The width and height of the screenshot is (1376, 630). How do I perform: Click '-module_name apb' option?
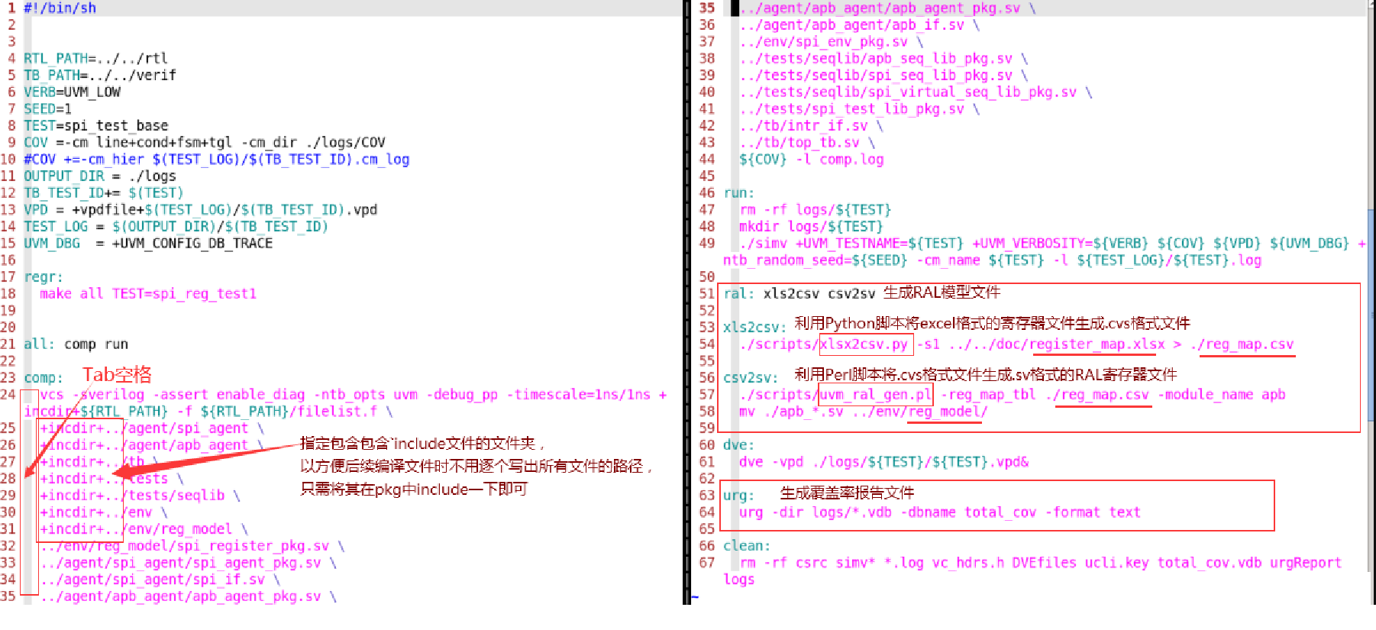pos(1221,394)
